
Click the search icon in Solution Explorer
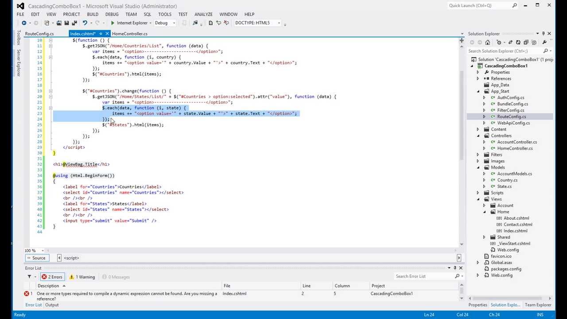(x=545, y=51)
